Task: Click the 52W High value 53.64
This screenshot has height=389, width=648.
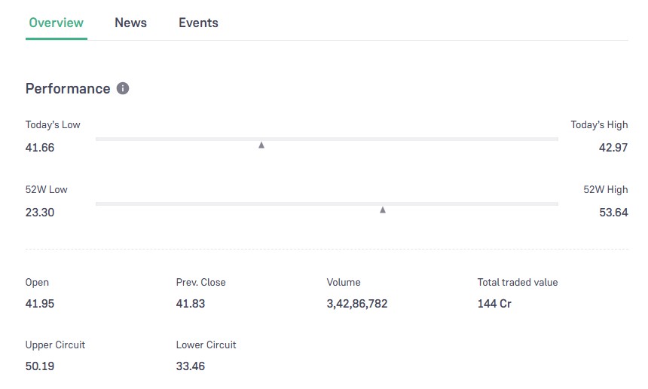Action: point(613,213)
